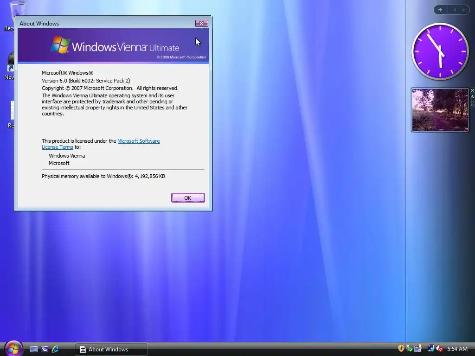Click the 5:54 AM taskbar clock
475x356 pixels.
[457, 349]
